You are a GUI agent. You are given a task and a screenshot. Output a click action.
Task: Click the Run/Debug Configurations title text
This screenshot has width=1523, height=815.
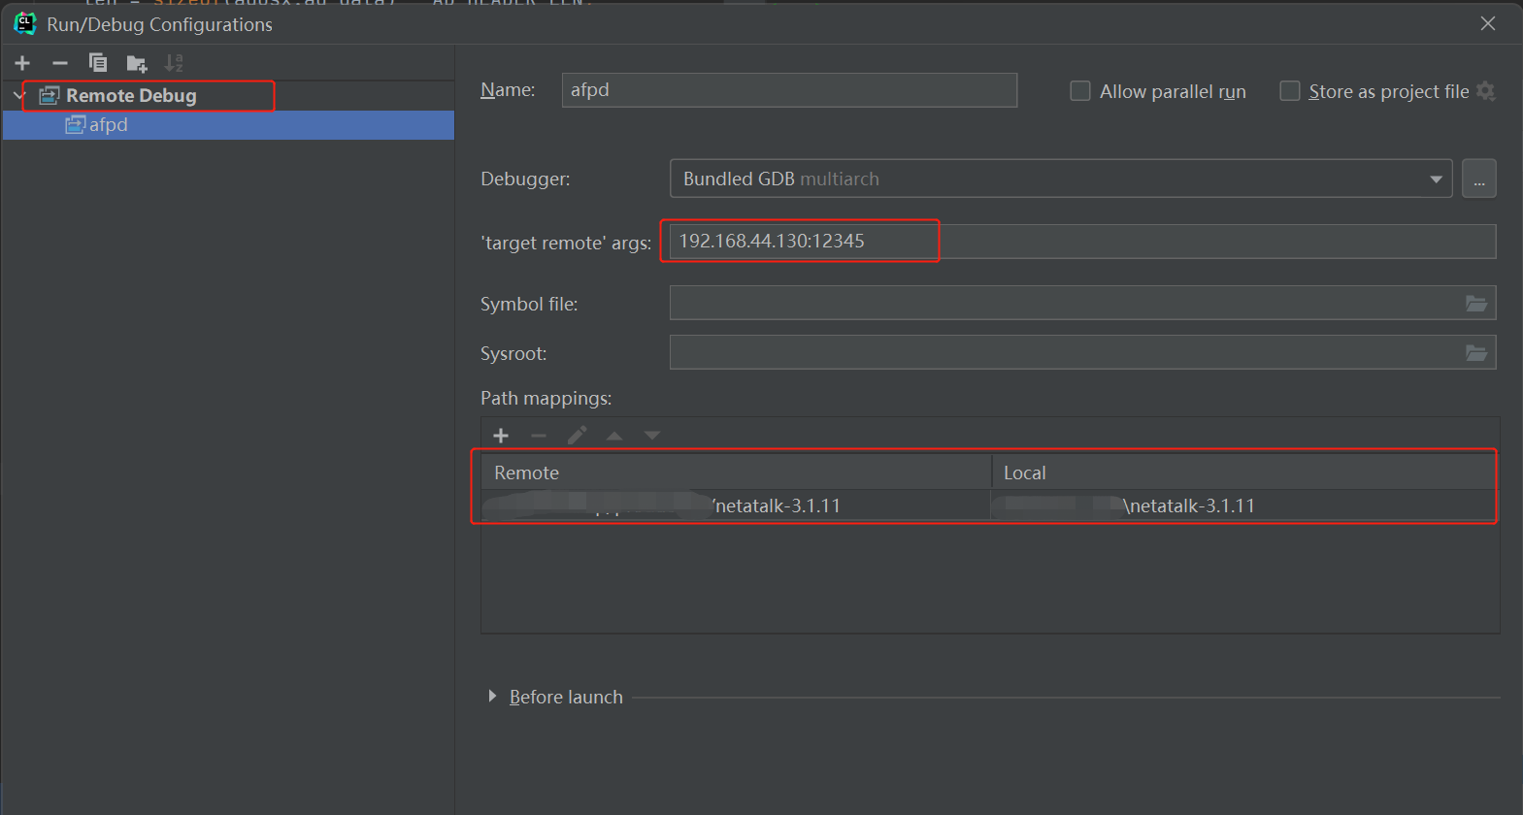coord(160,24)
